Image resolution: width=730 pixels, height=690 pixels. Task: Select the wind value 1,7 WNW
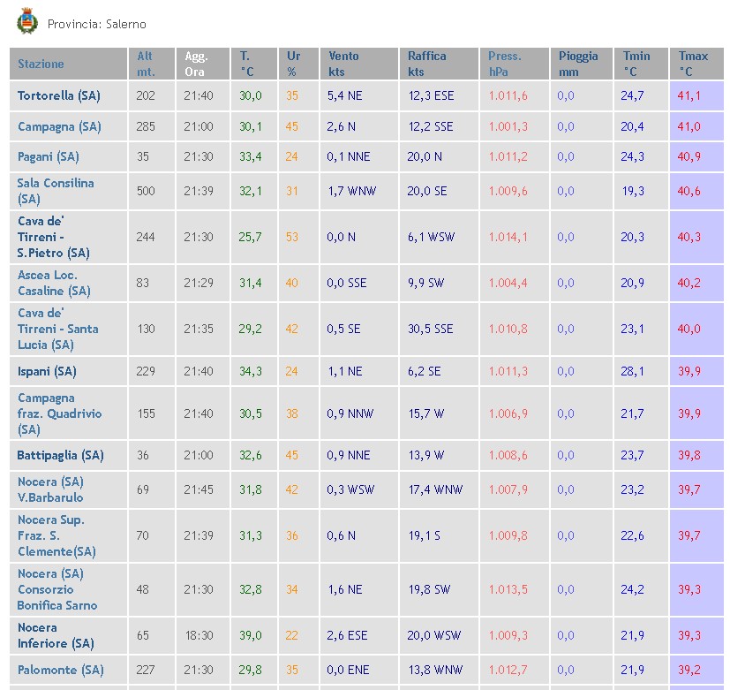click(x=352, y=191)
